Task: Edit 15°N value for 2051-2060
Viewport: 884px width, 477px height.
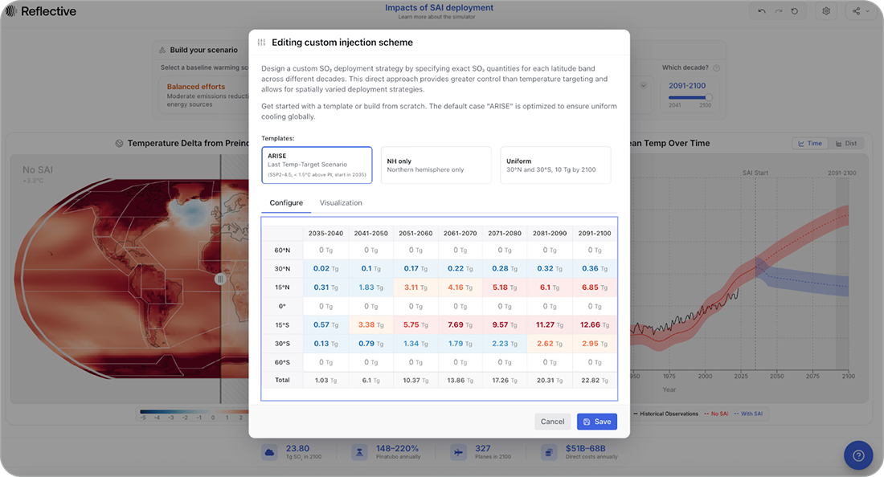Action: pyautogui.click(x=415, y=287)
